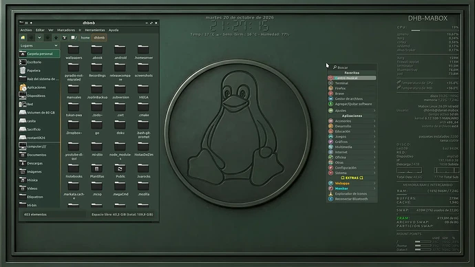Click the root '/' path button
The image size is (475, 267).
pyautogui.click(x=74, y=38)
